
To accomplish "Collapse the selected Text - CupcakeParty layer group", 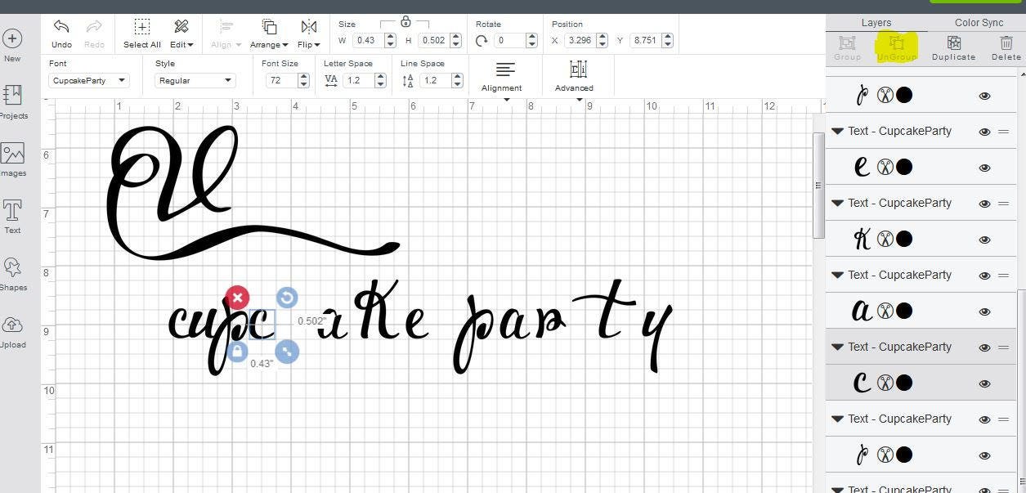I will pyautogui.click(x=836, y=347).
